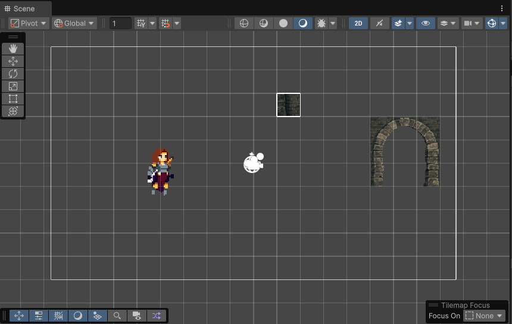This screenshot has height=324, width=512.
Task: Toggle scene lighting button
Action: pos(379,23)
